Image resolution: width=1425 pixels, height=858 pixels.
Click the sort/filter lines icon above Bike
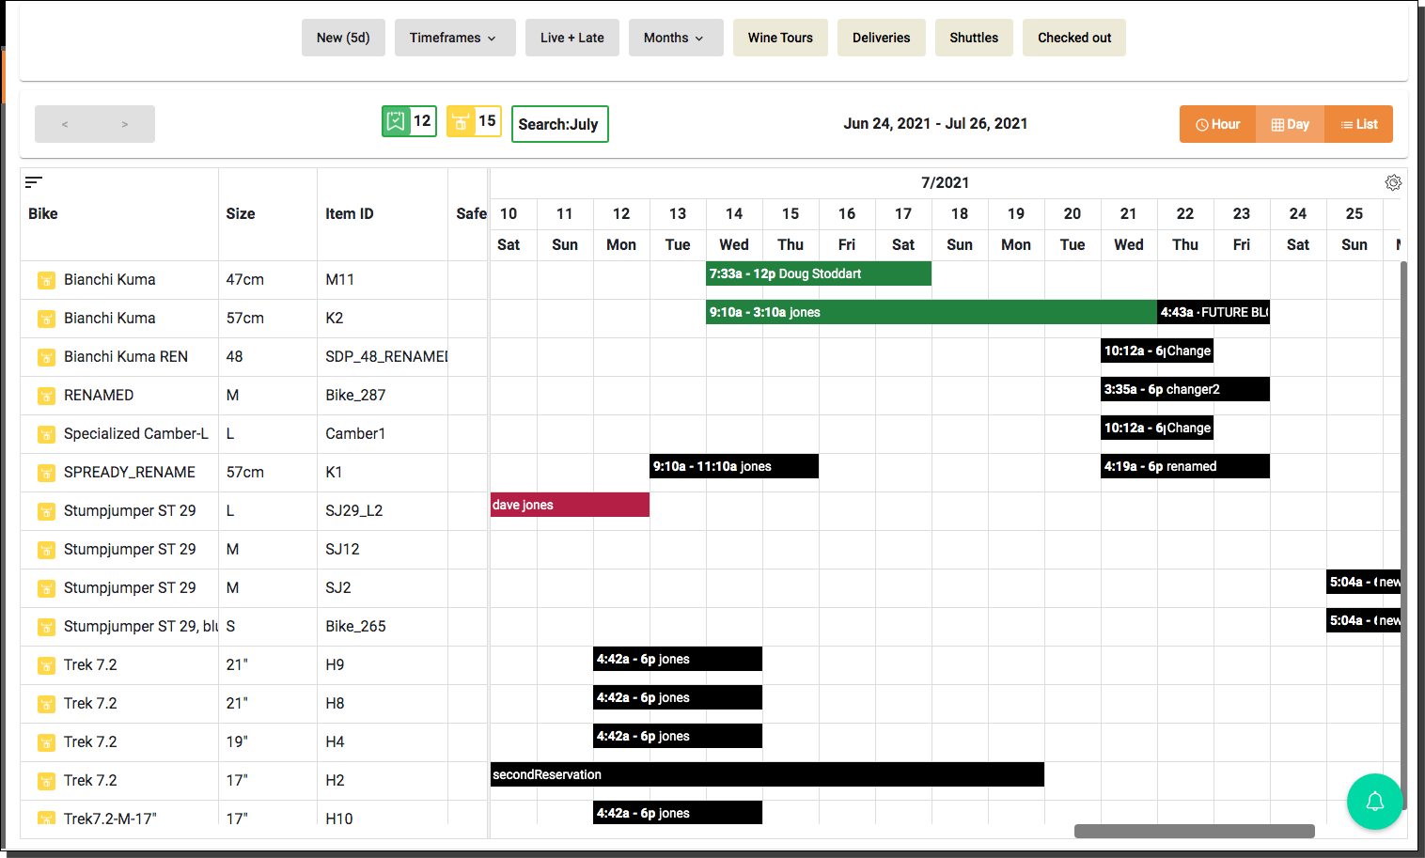[x=34, y=182]
